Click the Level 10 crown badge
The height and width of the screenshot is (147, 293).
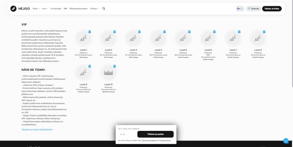(108, 73)
